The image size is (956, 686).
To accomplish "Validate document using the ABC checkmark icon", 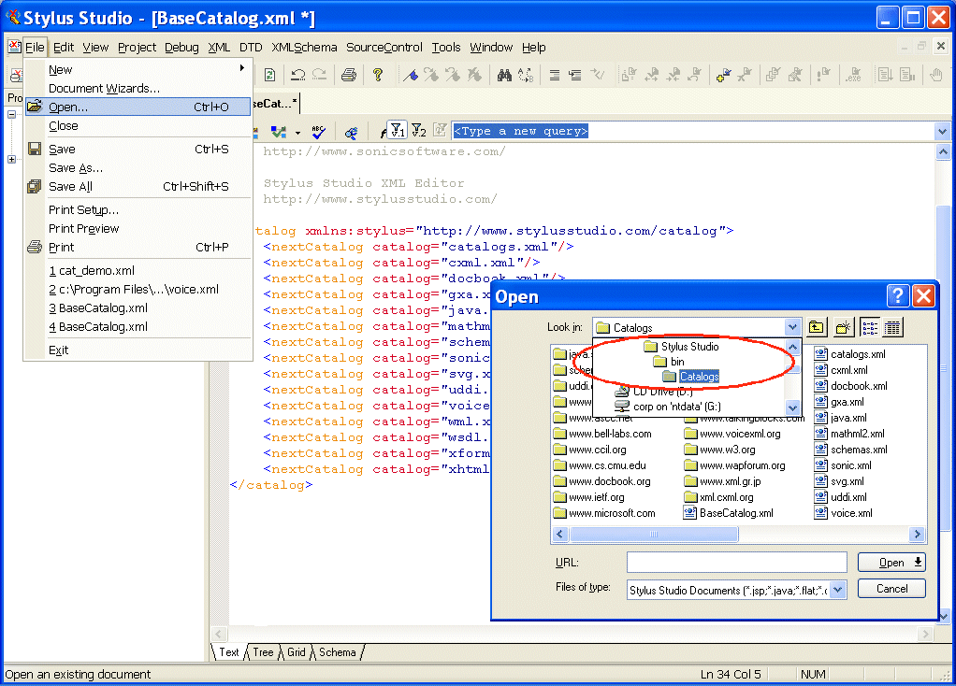I will pyautogui.click(x=318, y=131).
